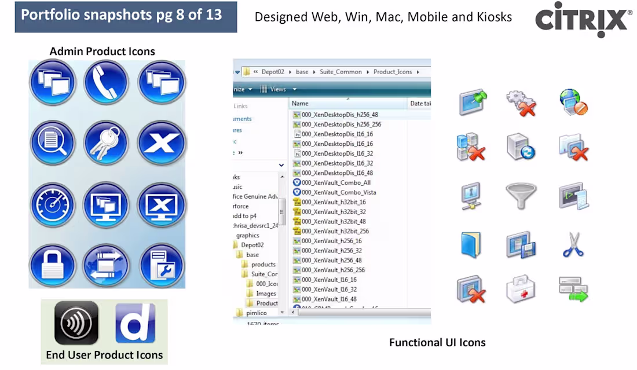Select the round blue X admin icon
This screenshot has width=637, height=370.
[x=162, y=142]
